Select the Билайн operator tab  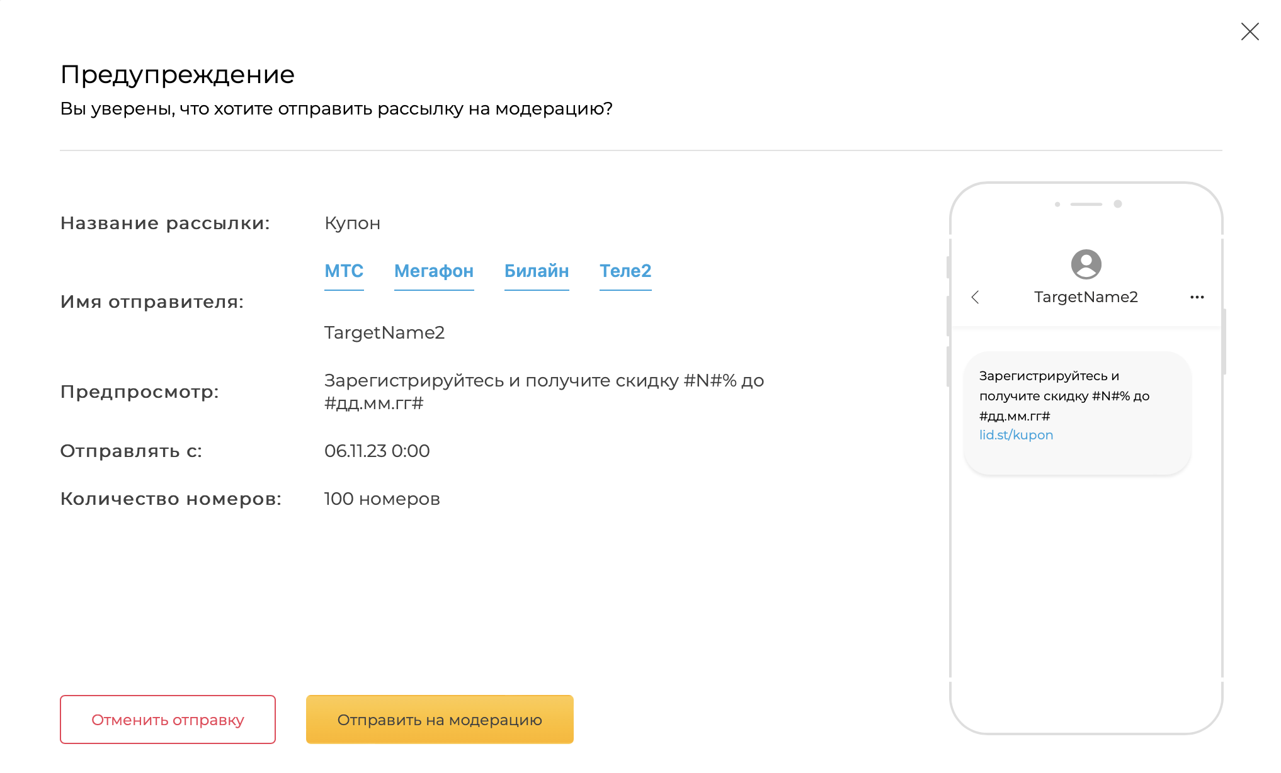click(x=537, y=271)
